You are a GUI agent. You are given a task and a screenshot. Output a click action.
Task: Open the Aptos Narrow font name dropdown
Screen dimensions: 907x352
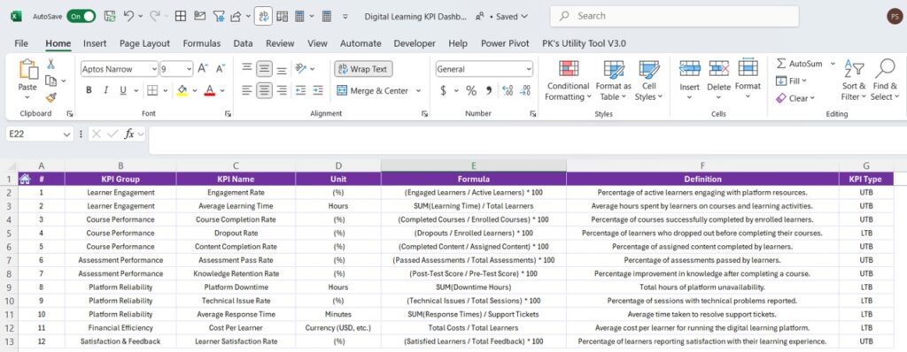pyautogui.click(x=154, y=69)
